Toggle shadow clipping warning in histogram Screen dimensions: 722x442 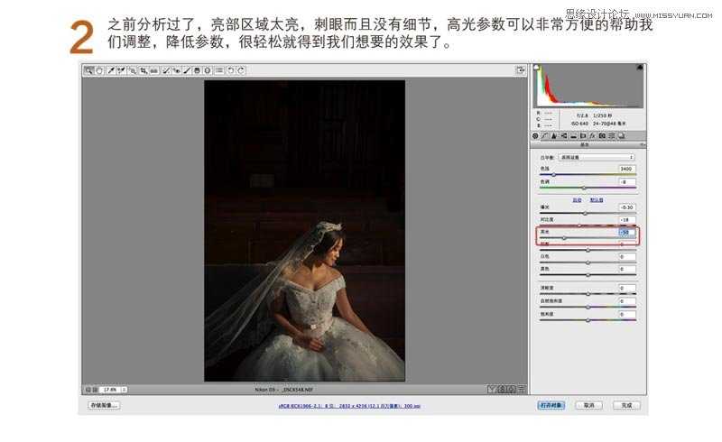point(535,66)
